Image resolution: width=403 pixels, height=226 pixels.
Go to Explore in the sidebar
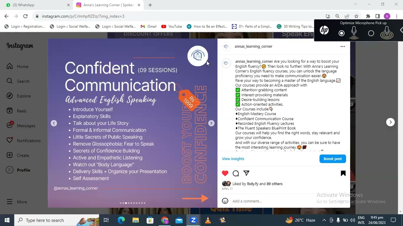point(19,96)
